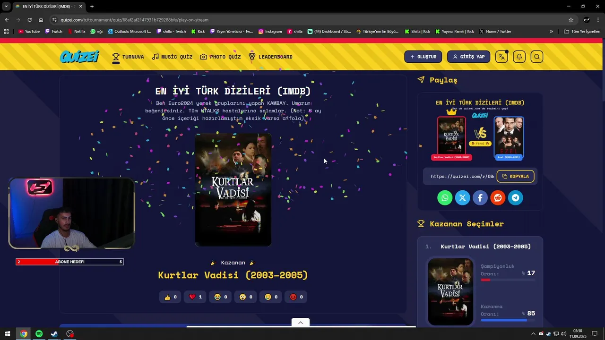Open the Chrome tab search dropdown

point(6,6)
